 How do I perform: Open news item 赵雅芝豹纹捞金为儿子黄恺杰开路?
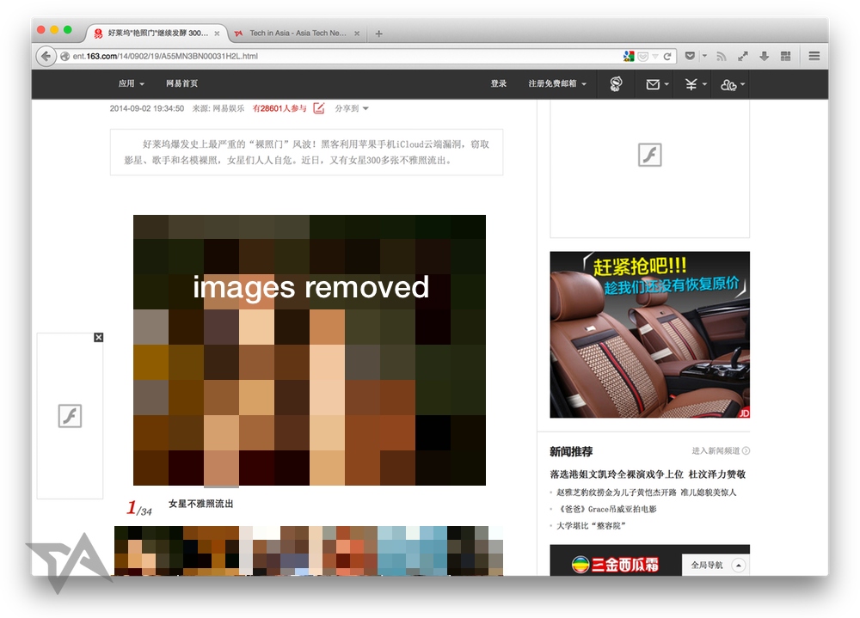[617, 493]
